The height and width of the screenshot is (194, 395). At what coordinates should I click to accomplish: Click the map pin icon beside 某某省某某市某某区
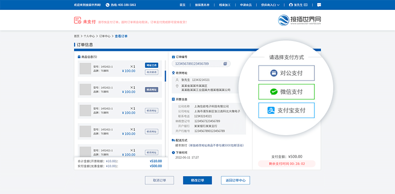click(177, 86)
